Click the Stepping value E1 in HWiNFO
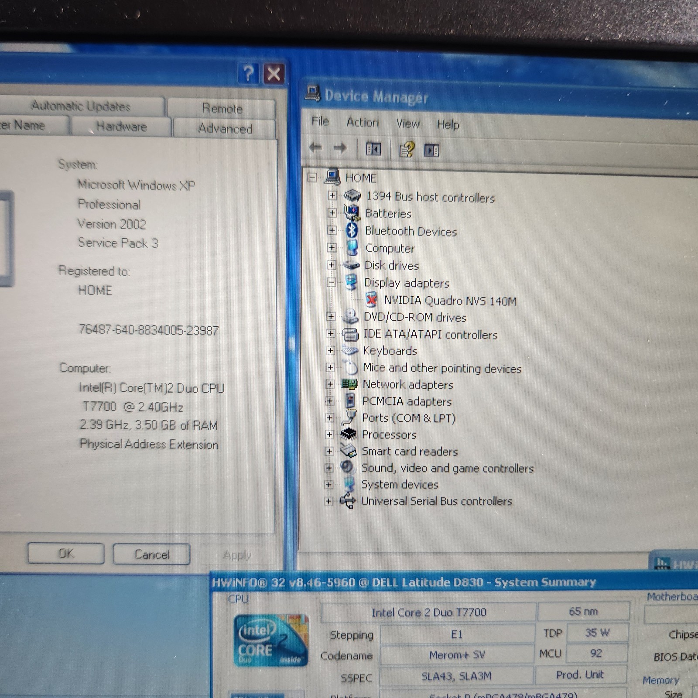Viewport: 698px width, 698px height. click(457, 634)
